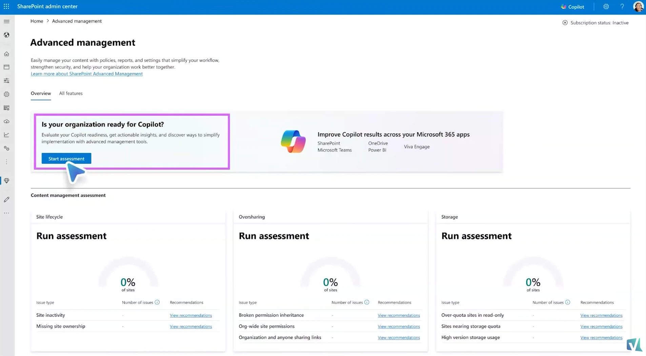Collapse the navigation menu hamburger icon

(6, 21)
